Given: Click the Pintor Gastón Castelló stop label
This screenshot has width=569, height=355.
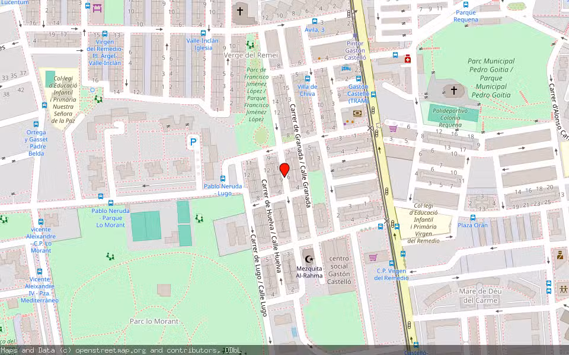Looking at the screenshot, I should (355, 50).
